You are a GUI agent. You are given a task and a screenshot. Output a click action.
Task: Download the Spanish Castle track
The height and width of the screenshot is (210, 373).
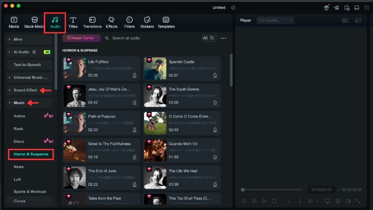coord(215,75)
